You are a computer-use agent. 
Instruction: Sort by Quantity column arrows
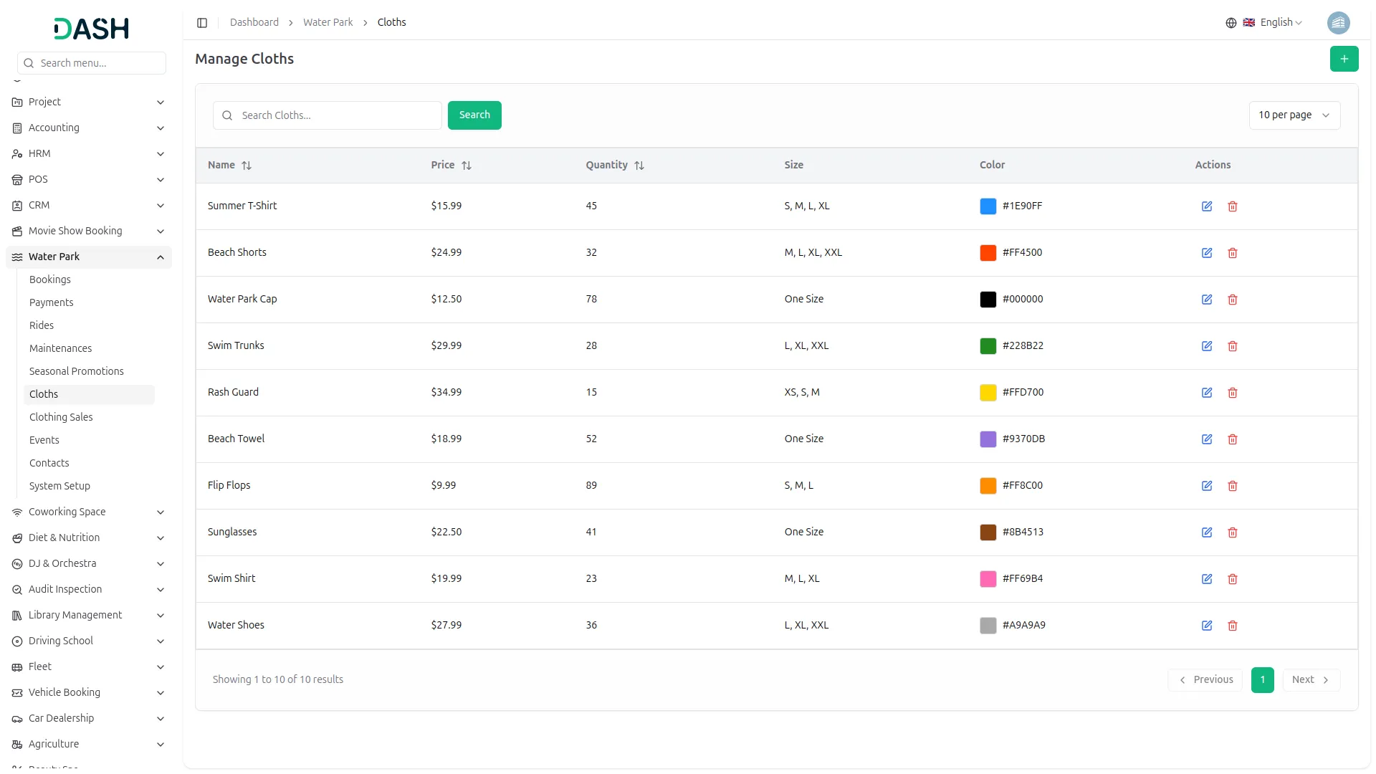point(639,166)
